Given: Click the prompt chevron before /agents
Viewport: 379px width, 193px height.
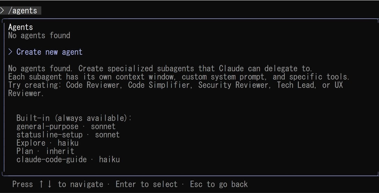Looking at the screenshot, I should pyautogui.click(x=2, y=11).
